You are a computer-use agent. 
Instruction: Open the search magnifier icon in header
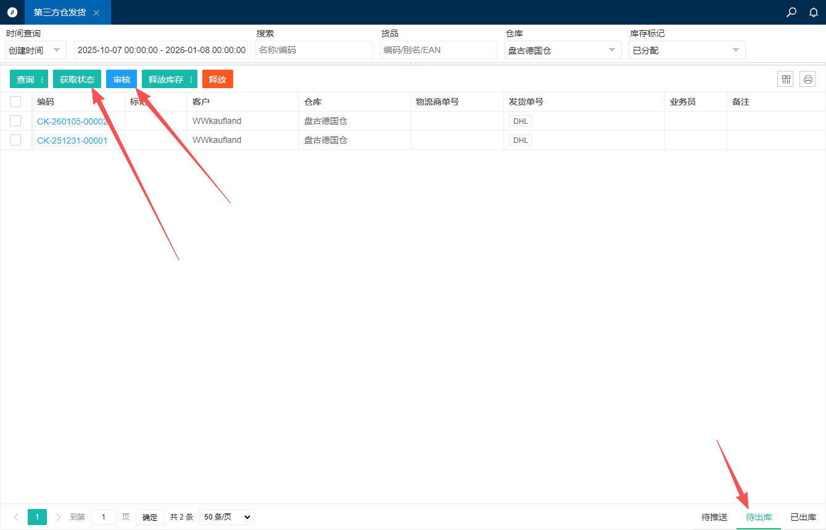(791, 12)
